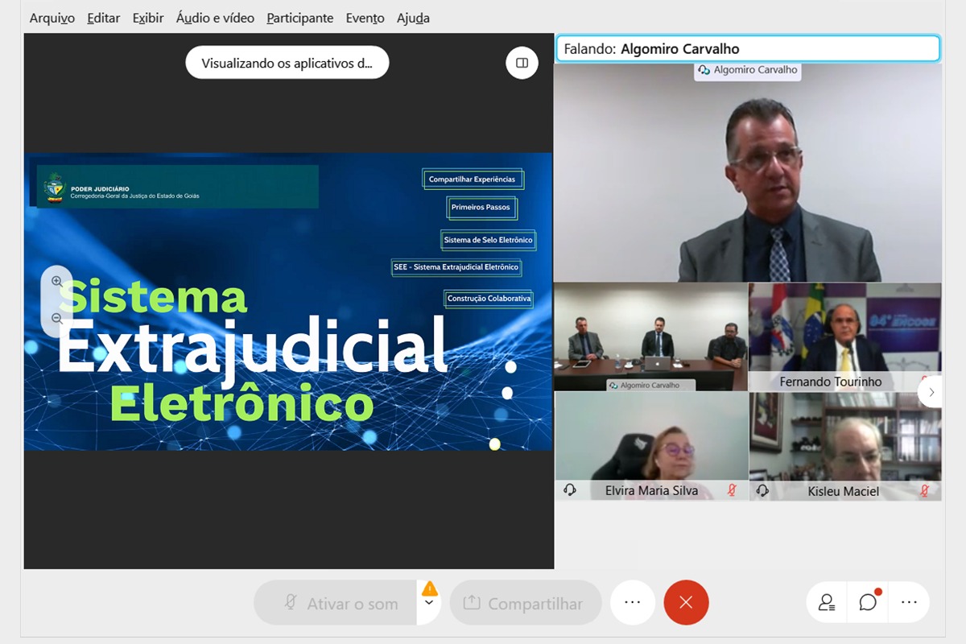This screenshot has width=966, height=644.
Task: Zoom out of the shared presentation
Action: pos(57,319)
